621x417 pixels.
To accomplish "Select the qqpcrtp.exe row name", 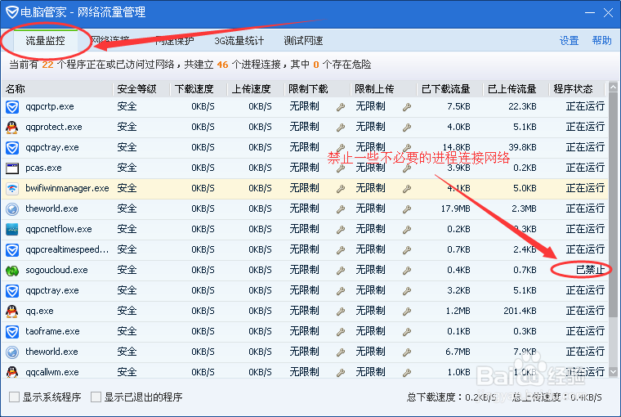I will tap(50, 106).
